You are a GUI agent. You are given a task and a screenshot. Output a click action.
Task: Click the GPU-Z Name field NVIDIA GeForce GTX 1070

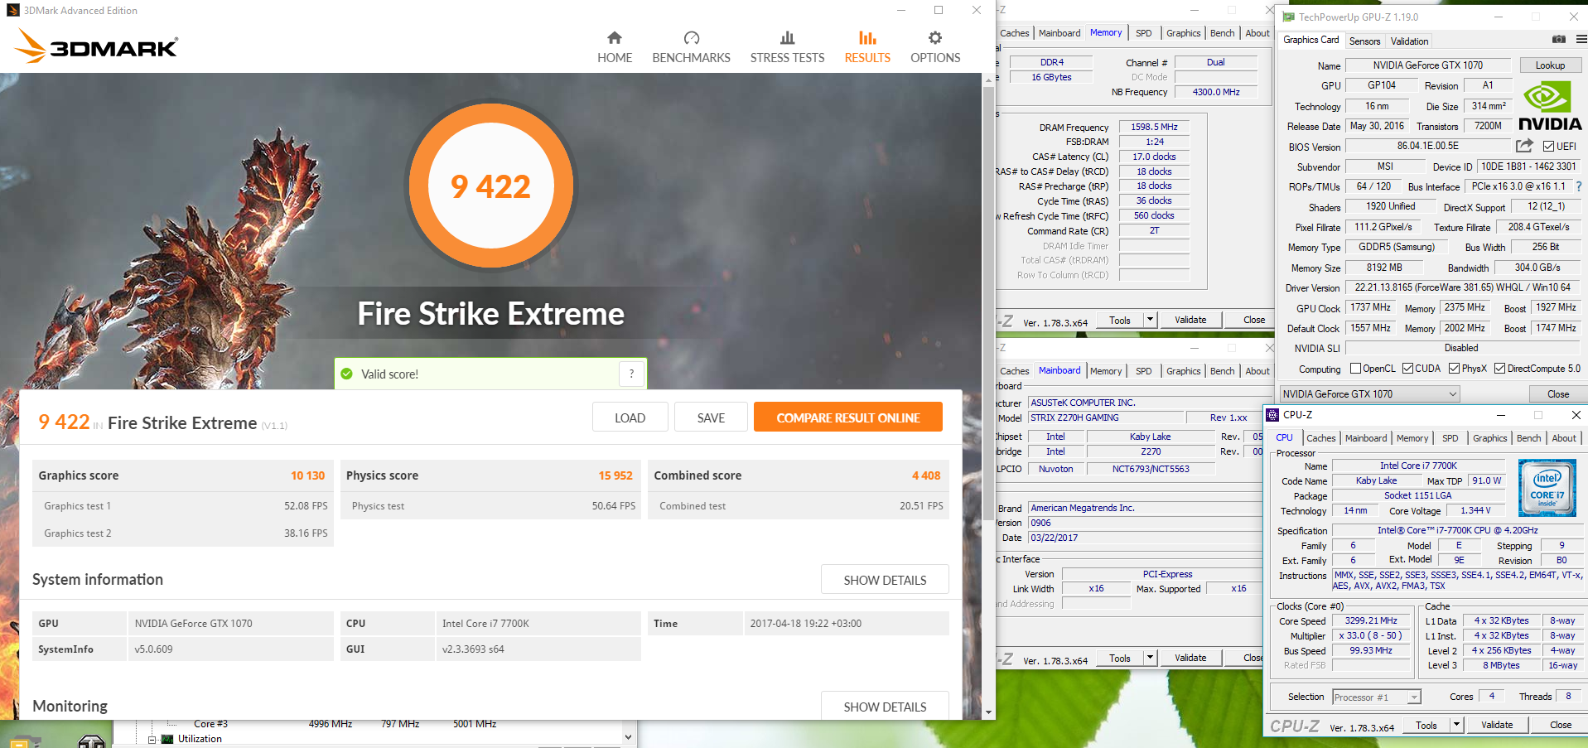[x=1428, y=65]
